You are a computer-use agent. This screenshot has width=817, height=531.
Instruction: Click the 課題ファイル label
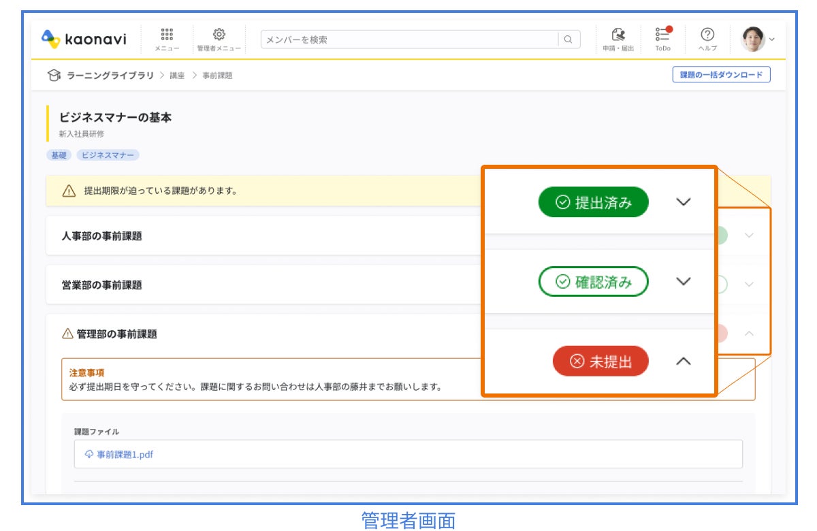[x=97, y=432]
